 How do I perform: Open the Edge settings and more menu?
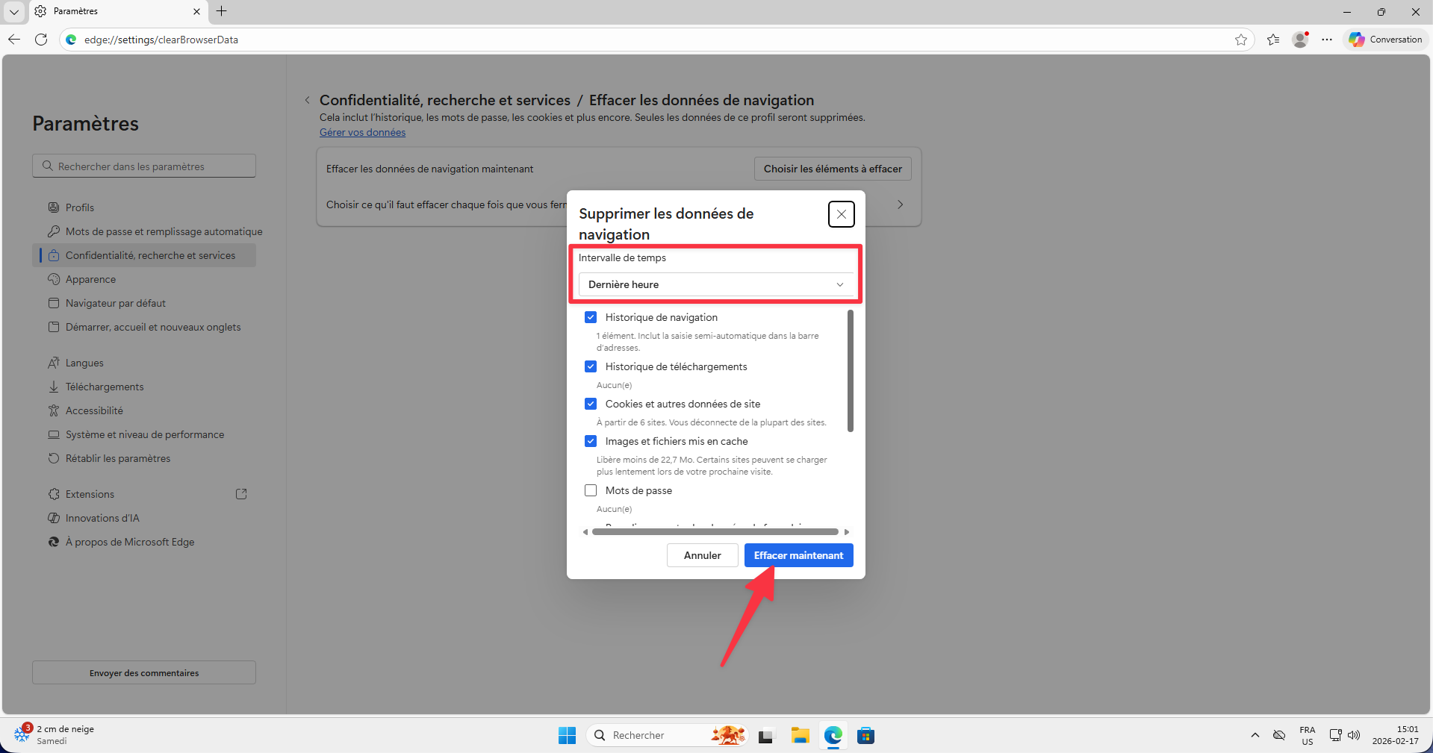tap(1327, 40)
